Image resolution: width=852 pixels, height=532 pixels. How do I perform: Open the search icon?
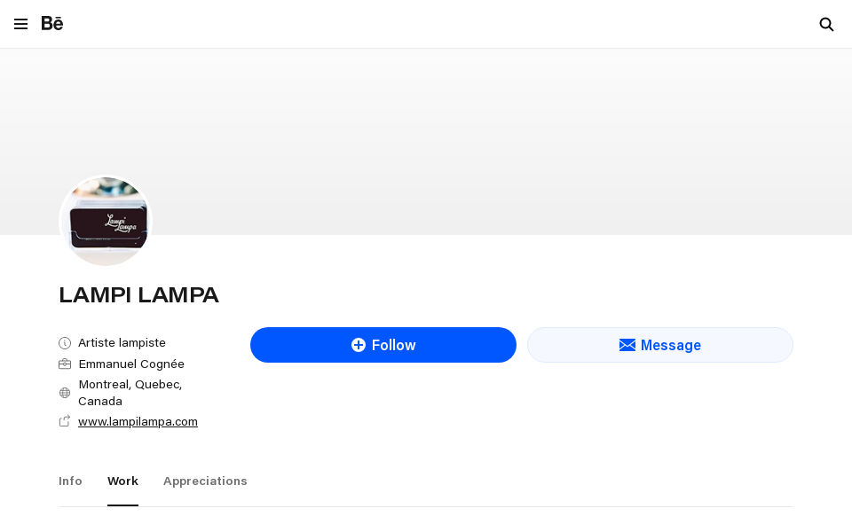[x=826, y=25]
